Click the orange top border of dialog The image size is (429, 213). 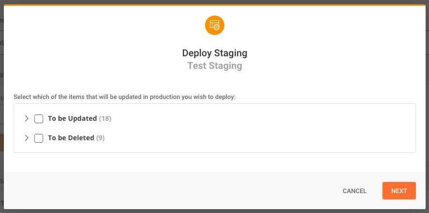pyautogui.click(x=215, y=5)
